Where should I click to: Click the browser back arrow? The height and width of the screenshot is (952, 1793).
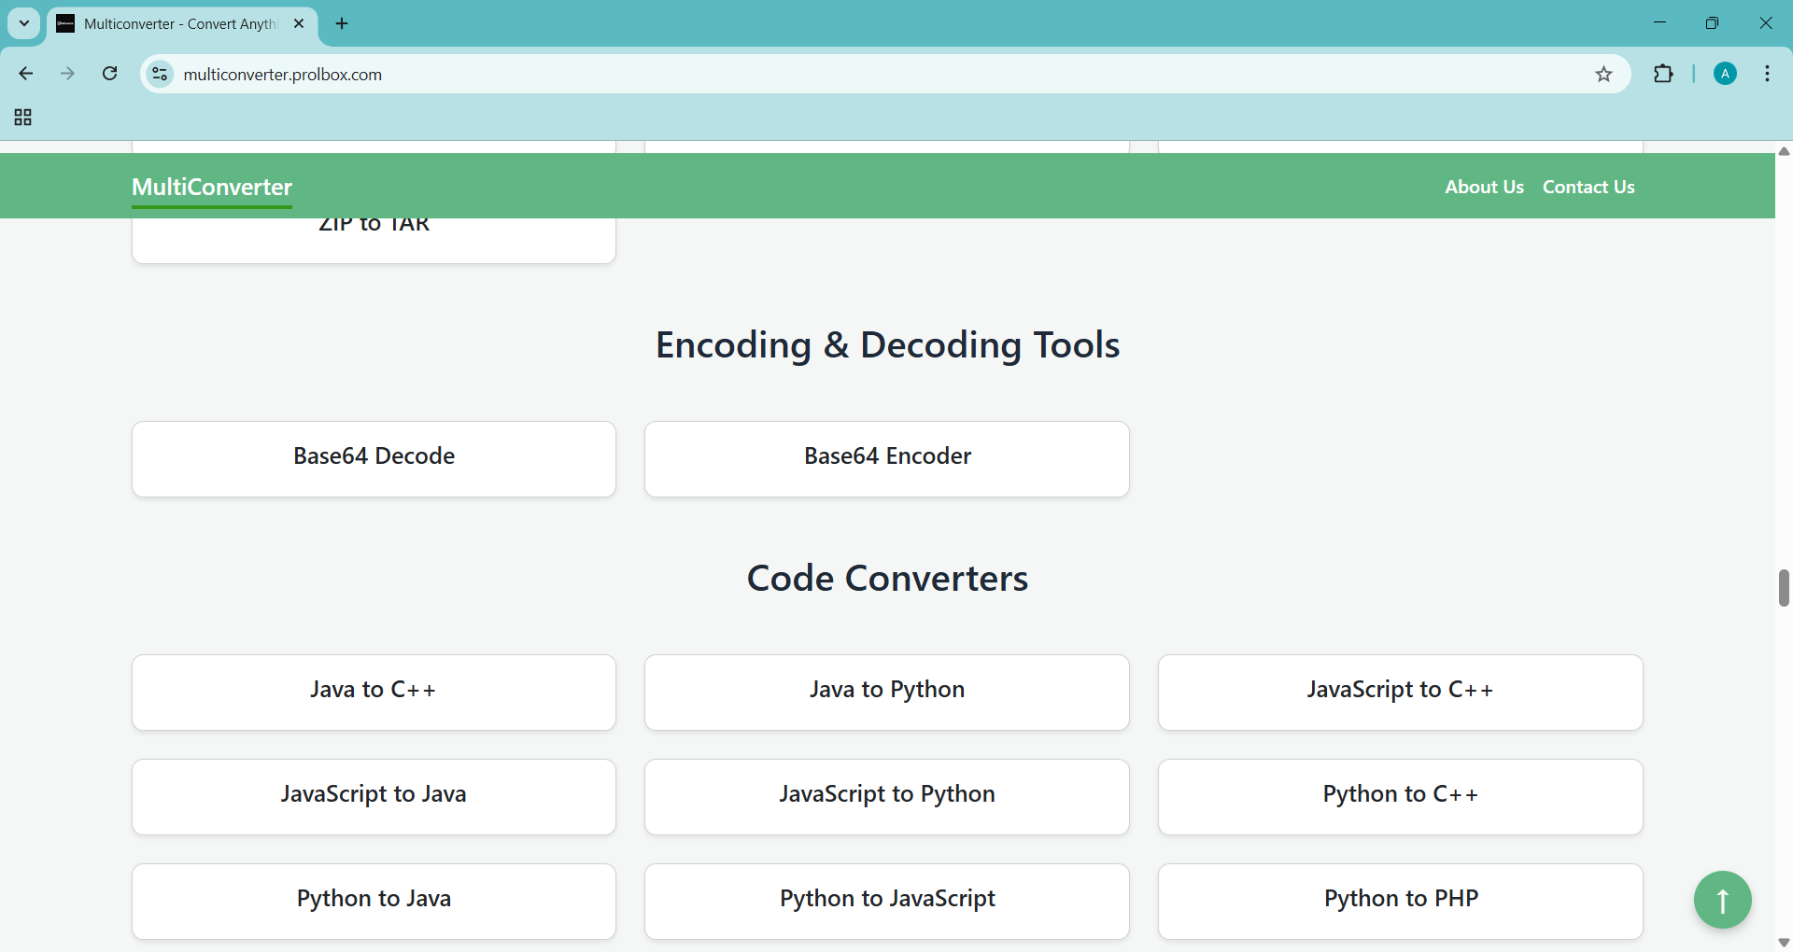pyautogui.click(x=26, y=74)
